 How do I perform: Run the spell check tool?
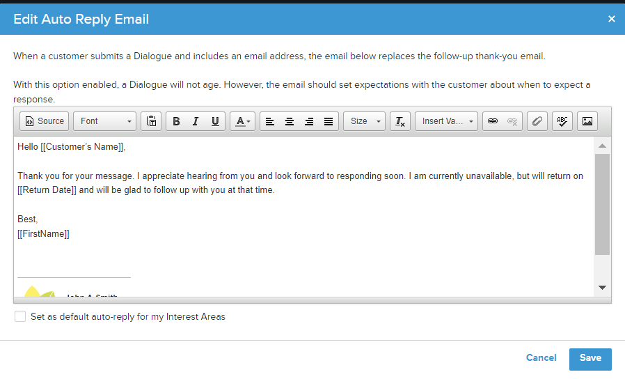coord(562,121)
